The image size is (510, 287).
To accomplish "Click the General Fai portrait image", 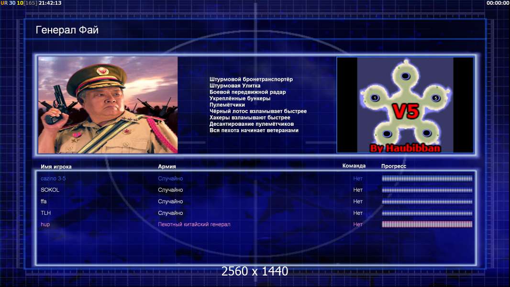I will point(108,105).
